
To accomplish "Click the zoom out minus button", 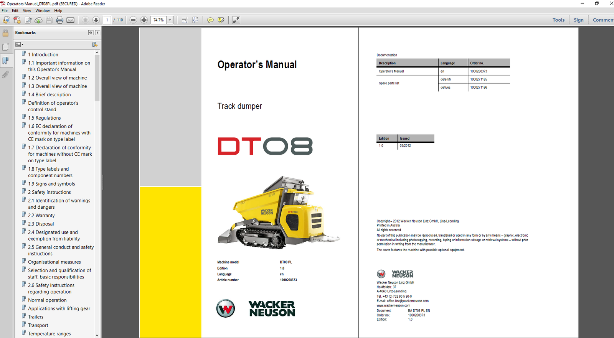I will pos(133,20).
